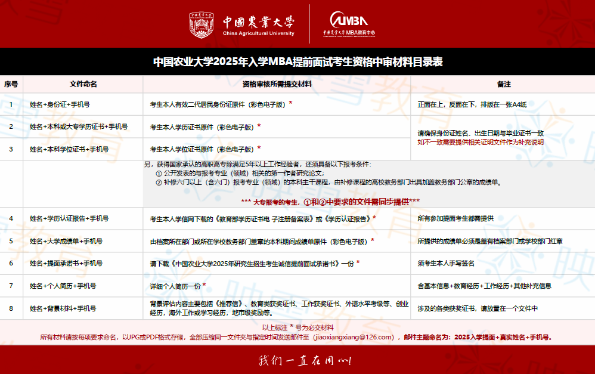Click the footer note 以上标注*号为必交材料
Image resolution: width=595 pixels, height=374 pixels.
[298, 327]
